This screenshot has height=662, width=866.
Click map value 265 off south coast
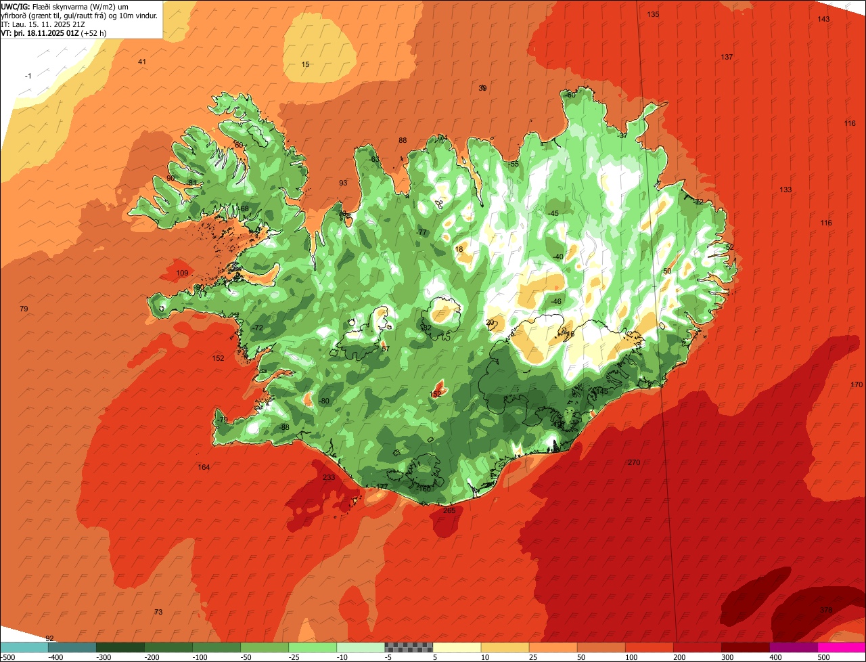click(x=449, y=510)
